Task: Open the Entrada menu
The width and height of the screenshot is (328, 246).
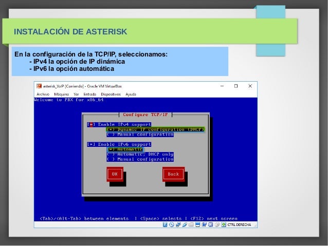Action: coord(90,94)
